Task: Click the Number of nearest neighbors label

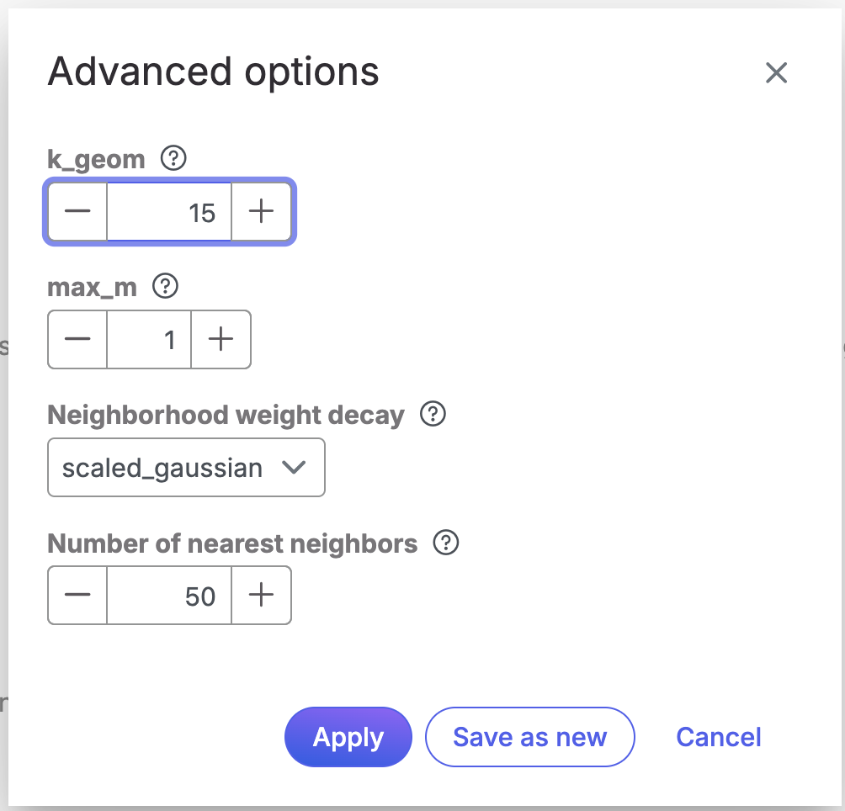Action: [232, 543]
